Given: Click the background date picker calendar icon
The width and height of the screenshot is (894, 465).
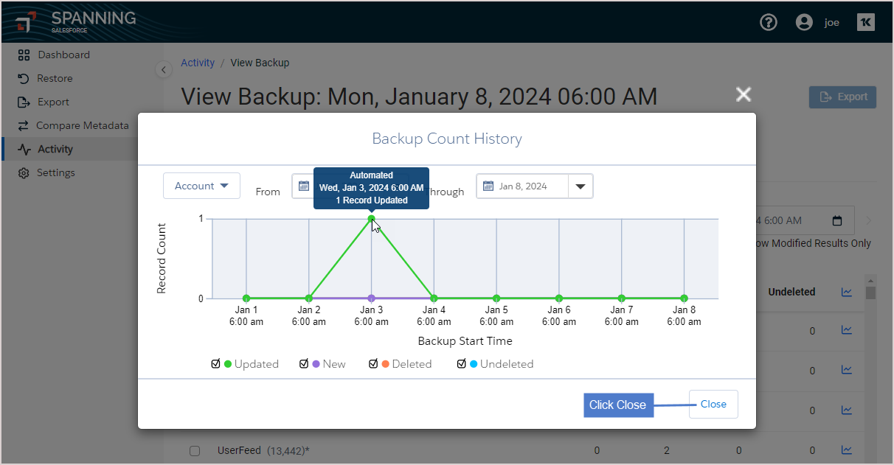Looking at the screenshot, I should point(837,220).
